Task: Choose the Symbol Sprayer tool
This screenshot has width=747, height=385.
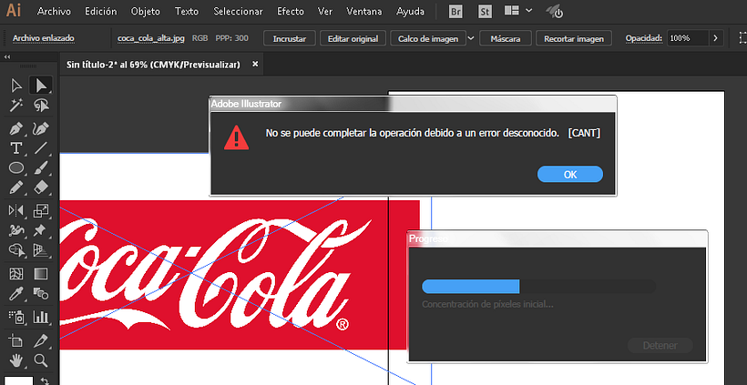Action: click(x=16, y=317)
